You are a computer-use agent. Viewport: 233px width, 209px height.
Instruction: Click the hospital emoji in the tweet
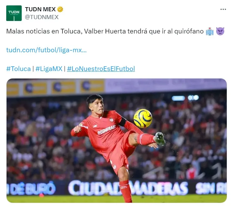(210, 31)
